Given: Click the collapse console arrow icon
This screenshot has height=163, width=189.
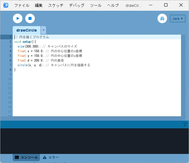Looking at the screenshot, I should pyautogui.click(x=185, y=125).
